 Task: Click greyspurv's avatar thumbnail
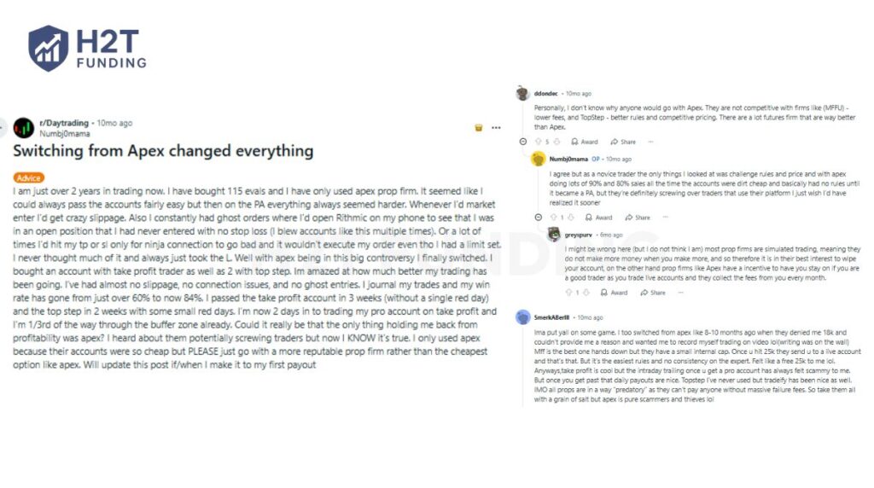pyautogui.click(x=554, y=235)
